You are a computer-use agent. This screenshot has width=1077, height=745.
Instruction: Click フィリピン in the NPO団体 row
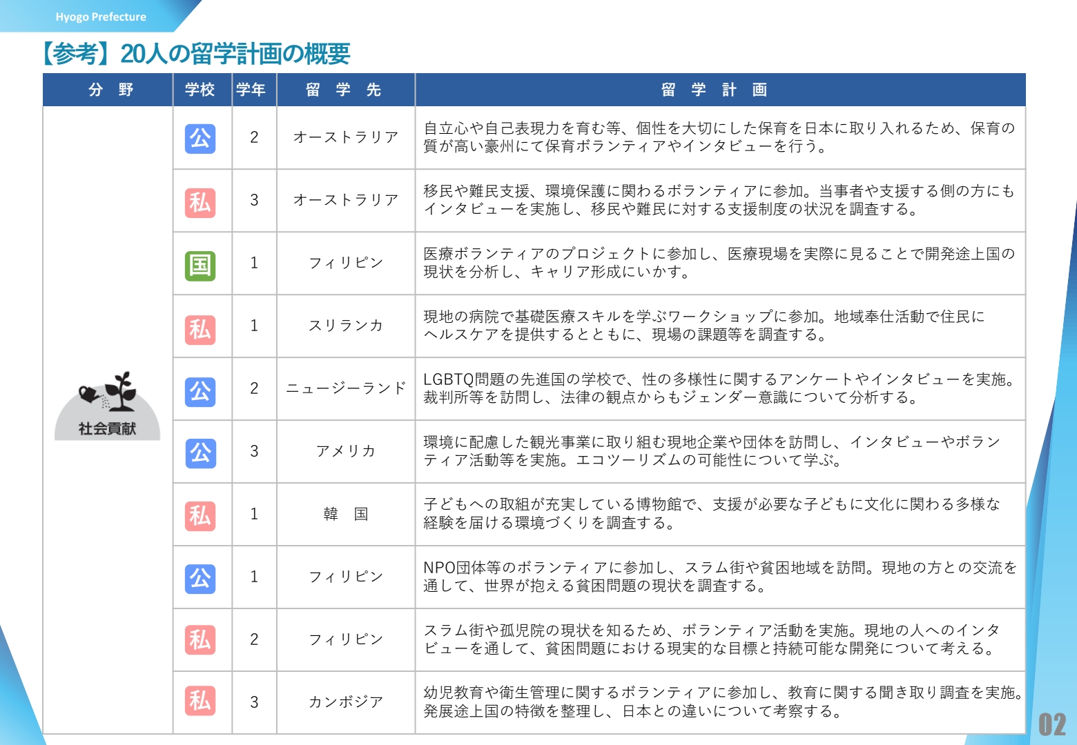click(x=346, y=576)
